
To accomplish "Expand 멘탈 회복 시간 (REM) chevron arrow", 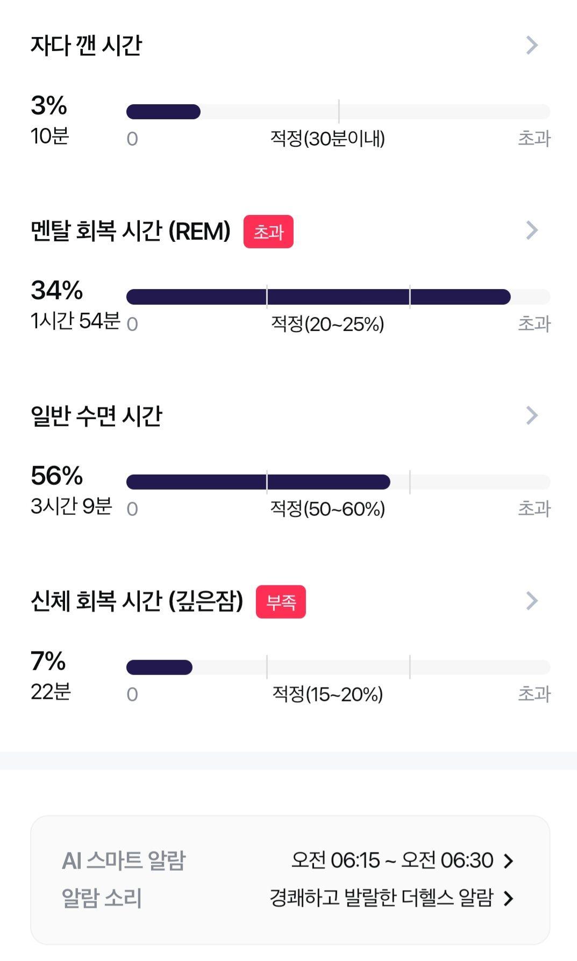I will coord(532,230).
